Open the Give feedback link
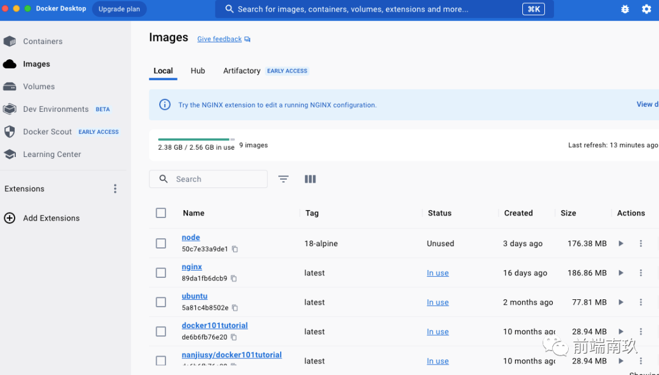The image size is (659, 375). [x=220, y=39]
